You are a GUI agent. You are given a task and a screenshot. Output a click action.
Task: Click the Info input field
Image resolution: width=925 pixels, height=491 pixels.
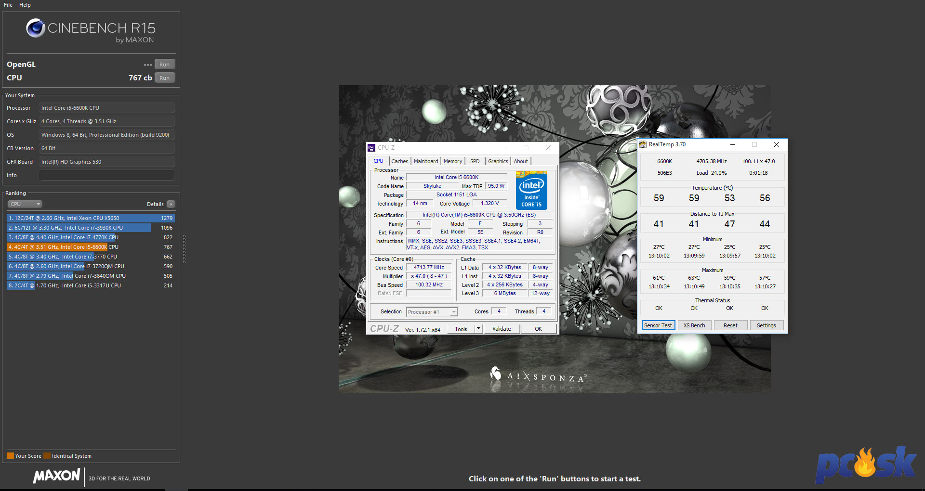pyautogui.click(x=107, y=175)
